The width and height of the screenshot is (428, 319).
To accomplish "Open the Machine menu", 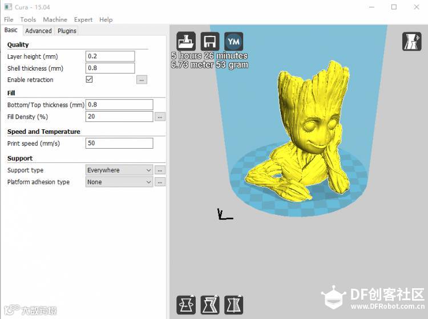I will pyautogui.click(x=55, y=19).
